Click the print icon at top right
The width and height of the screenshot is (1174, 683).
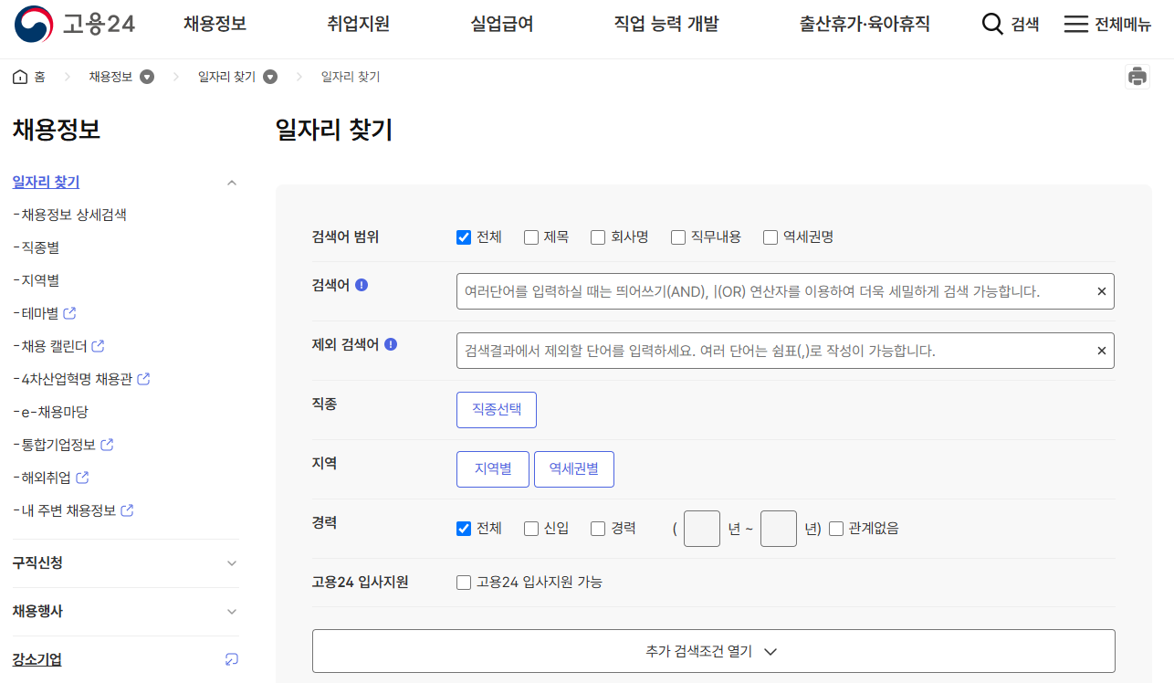[x=1137, y=77]
